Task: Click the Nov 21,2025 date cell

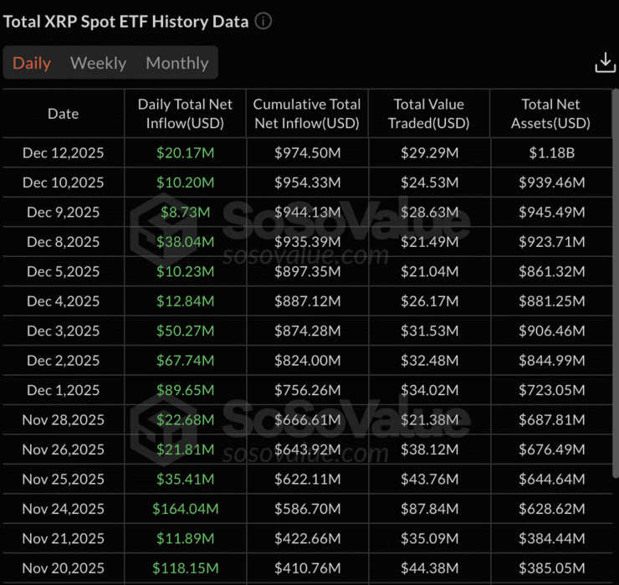Action: point(64,538)
